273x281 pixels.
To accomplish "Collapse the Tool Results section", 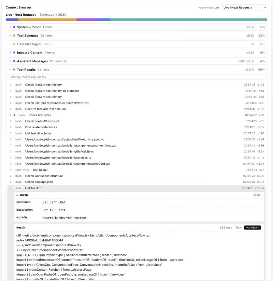I will pyautogui.click(x=10, y=70).
